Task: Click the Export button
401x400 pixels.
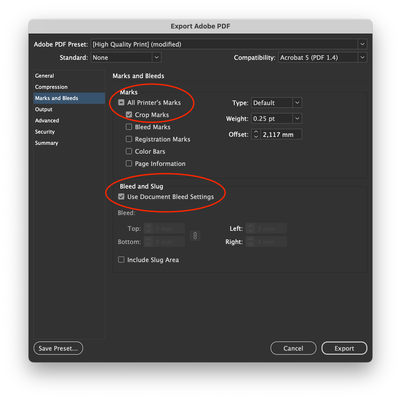Action: [344, 348]
